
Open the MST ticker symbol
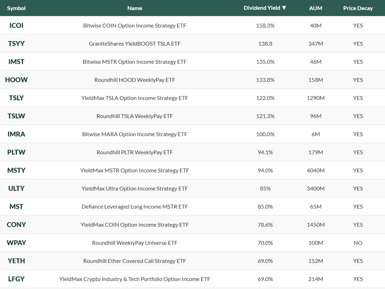click(16, 207)
